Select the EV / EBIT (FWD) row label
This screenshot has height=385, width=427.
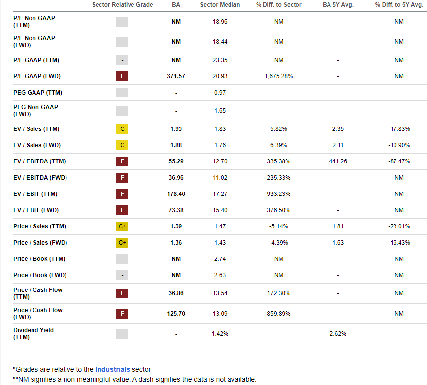[x=36, y=210]
